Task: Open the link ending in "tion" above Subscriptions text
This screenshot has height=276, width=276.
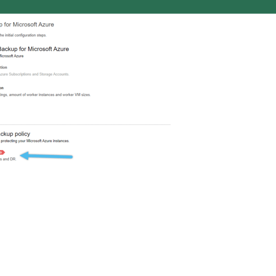Action: tap(3, 67)
